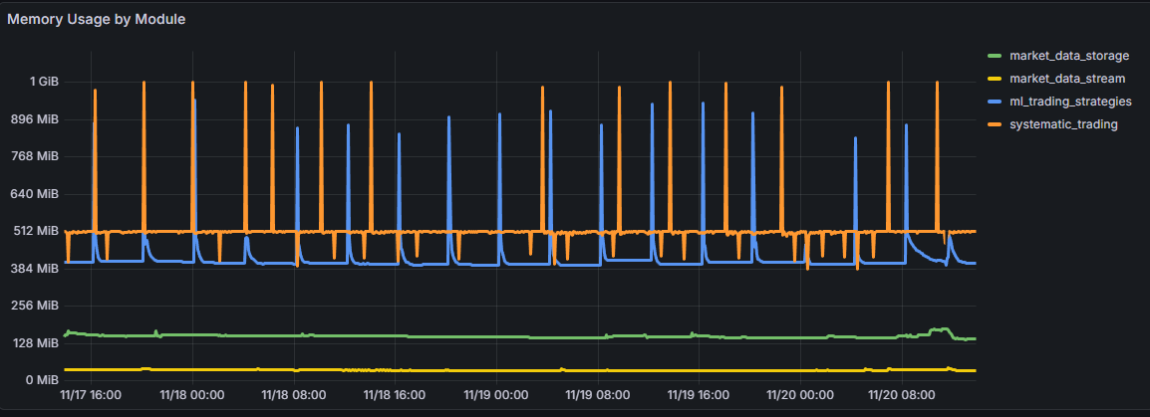Click the blue ml_trading_strategies legend color swatch
The height and width of the screenshot is (417, 1150).
tap(993, 102)
